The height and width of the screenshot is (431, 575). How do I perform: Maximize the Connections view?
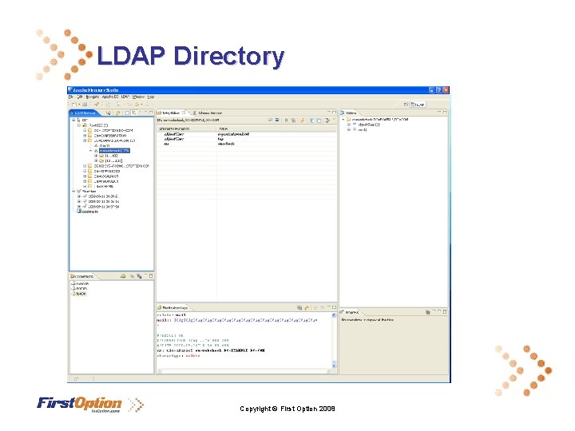151,275
